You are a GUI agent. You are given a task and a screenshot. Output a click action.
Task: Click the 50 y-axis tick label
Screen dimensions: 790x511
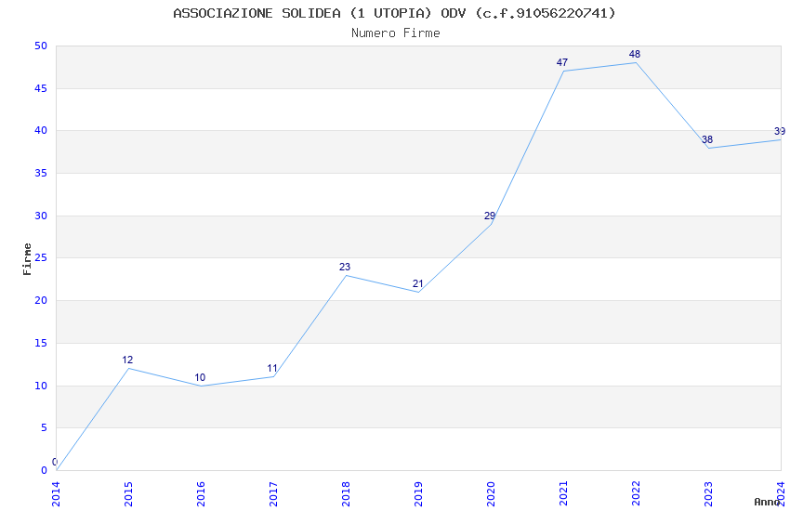[x=41, y=46]
